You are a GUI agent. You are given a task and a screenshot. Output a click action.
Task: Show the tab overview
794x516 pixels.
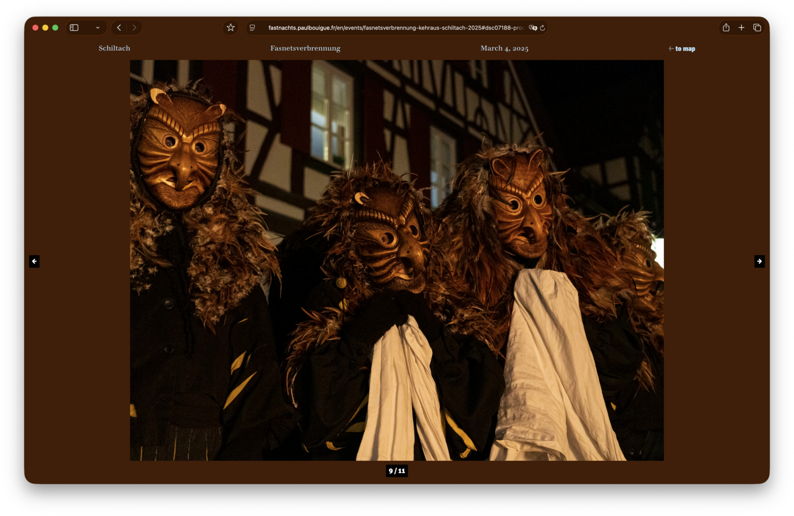click(757, 28)
